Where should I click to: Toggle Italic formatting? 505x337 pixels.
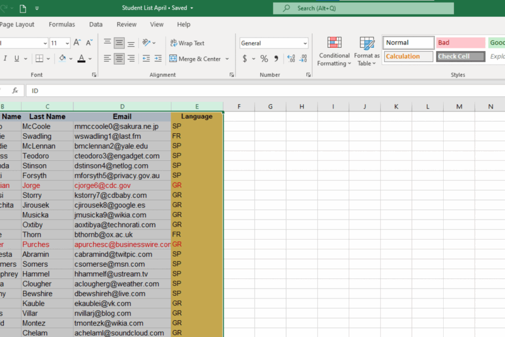5,58
